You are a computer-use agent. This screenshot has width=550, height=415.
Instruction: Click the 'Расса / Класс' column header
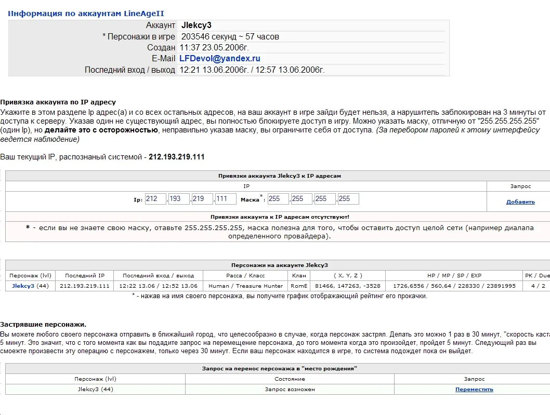click(245, 275)
